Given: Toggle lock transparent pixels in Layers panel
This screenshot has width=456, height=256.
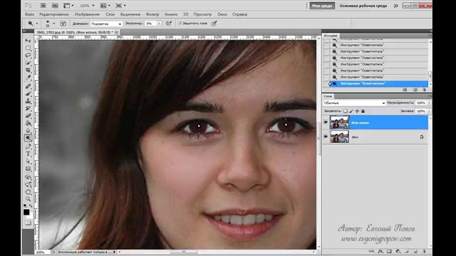Looking at the screenshot, I should [x=345, y=111].
